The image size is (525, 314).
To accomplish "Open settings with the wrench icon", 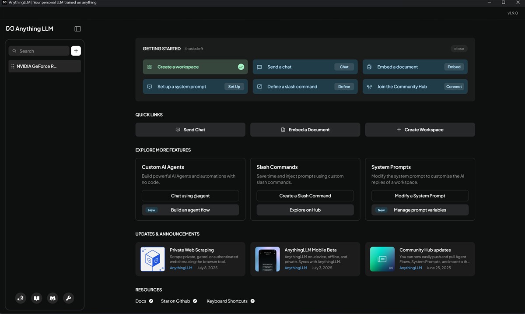I will 68,298.
